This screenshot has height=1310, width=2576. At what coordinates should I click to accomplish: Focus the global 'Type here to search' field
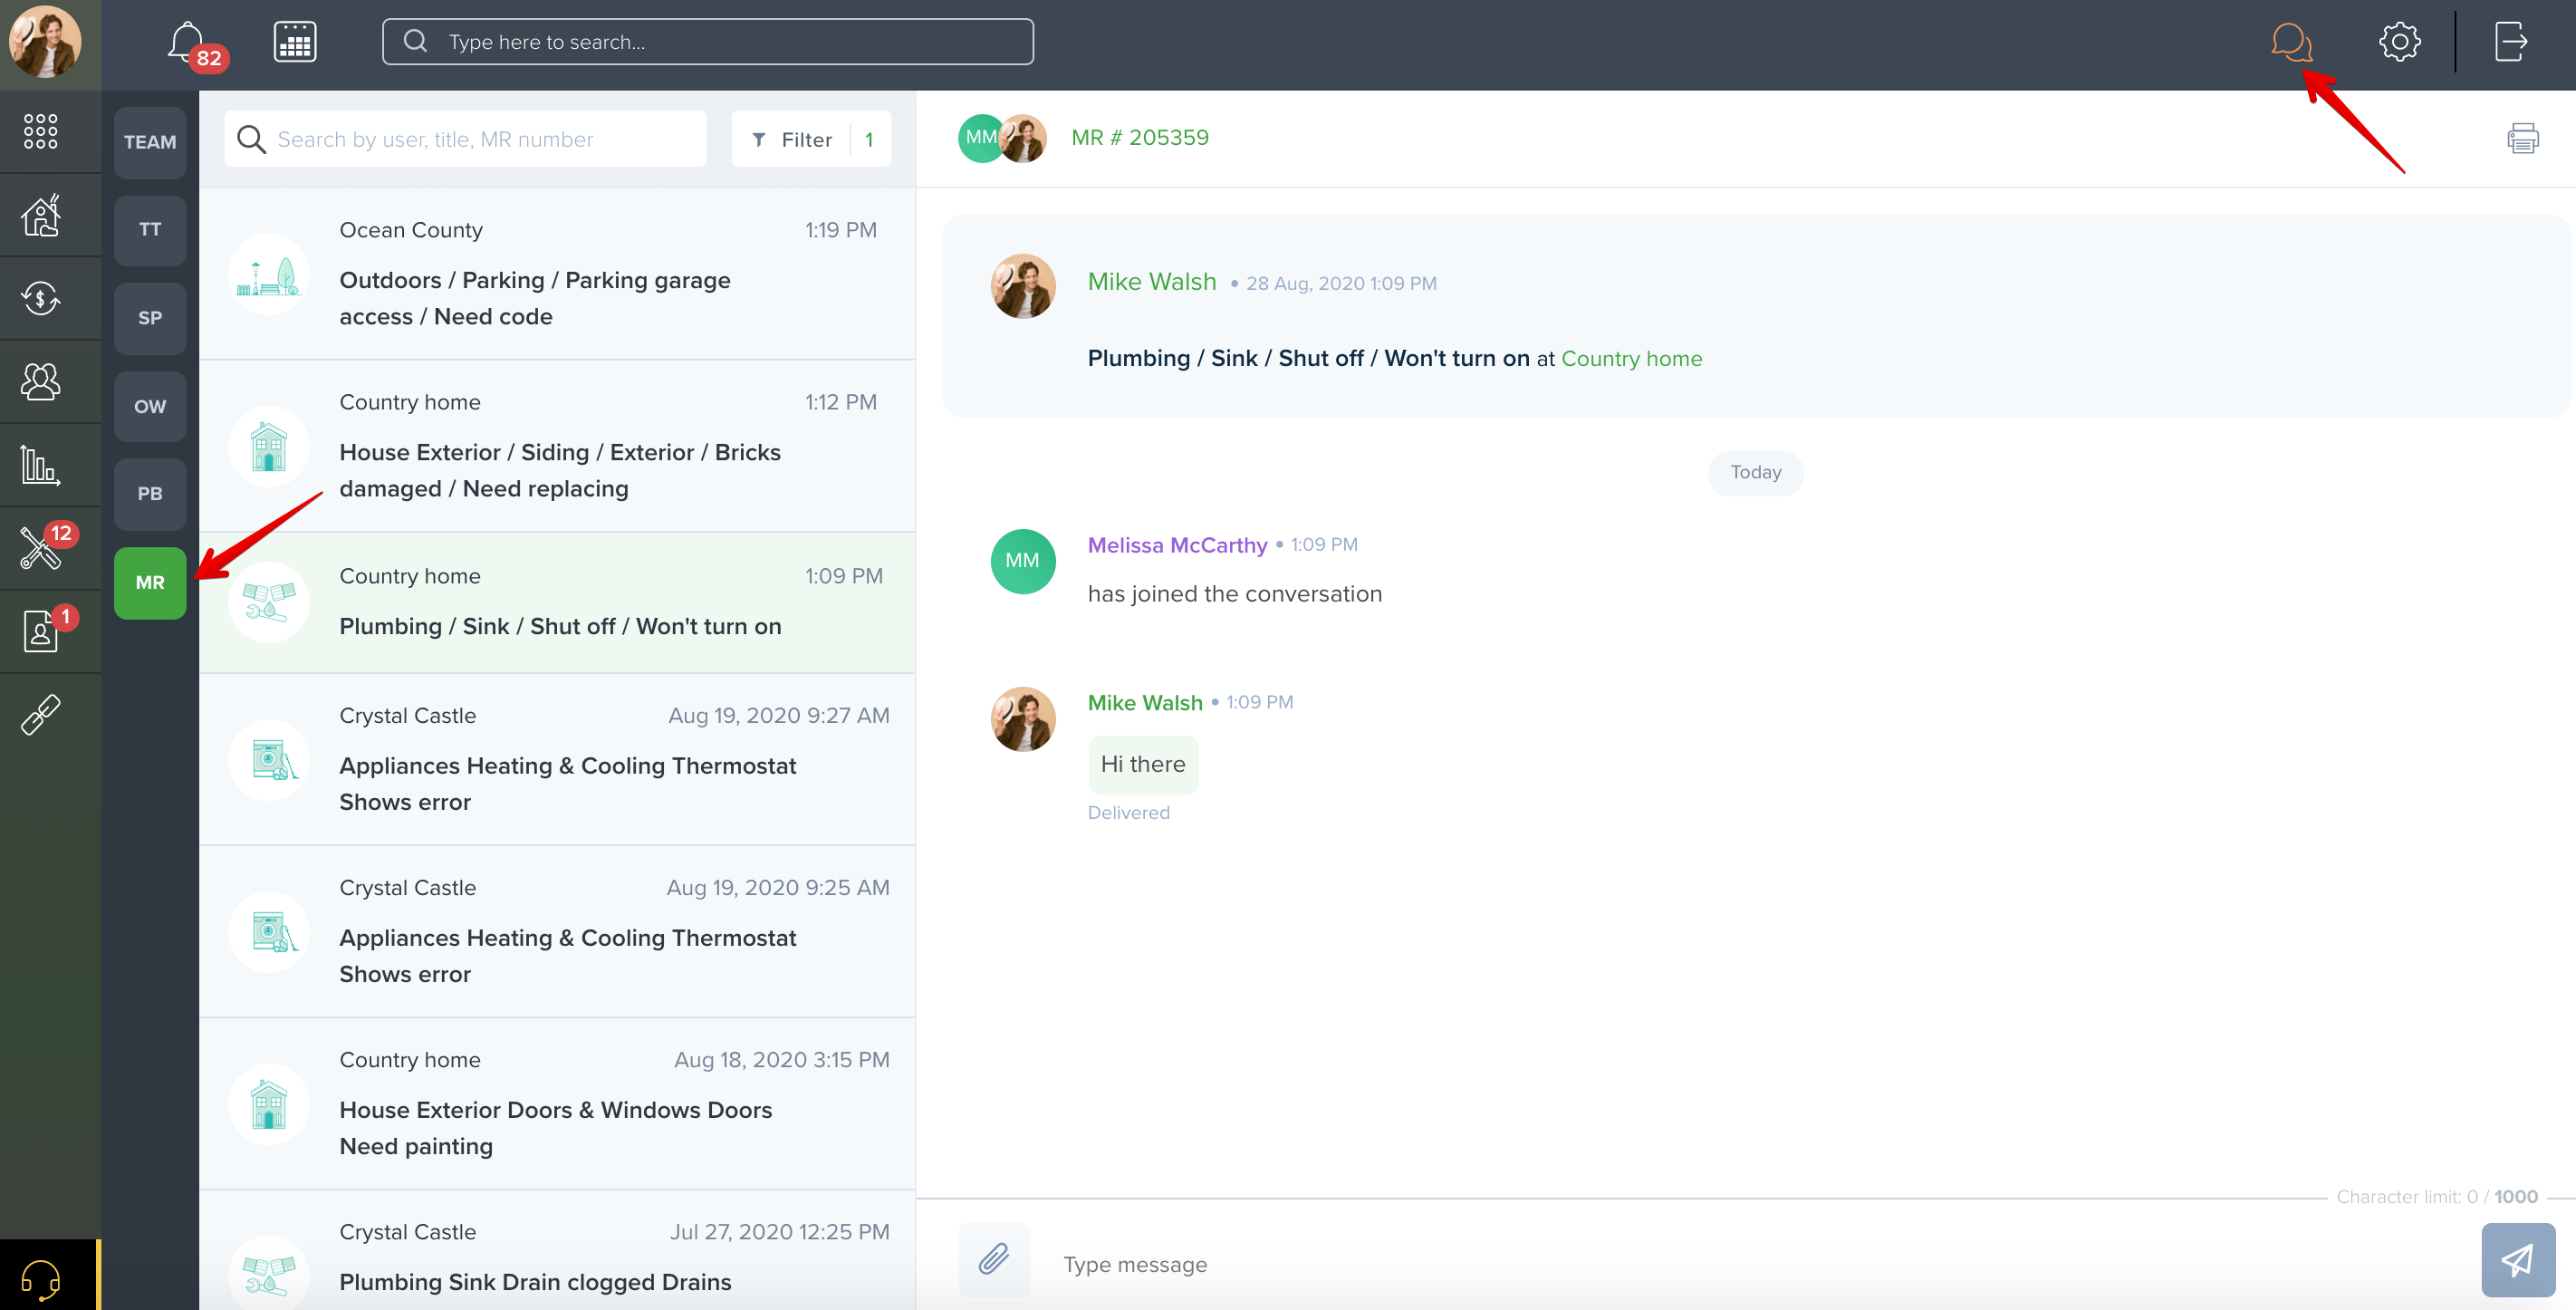(x=708, y=42)
